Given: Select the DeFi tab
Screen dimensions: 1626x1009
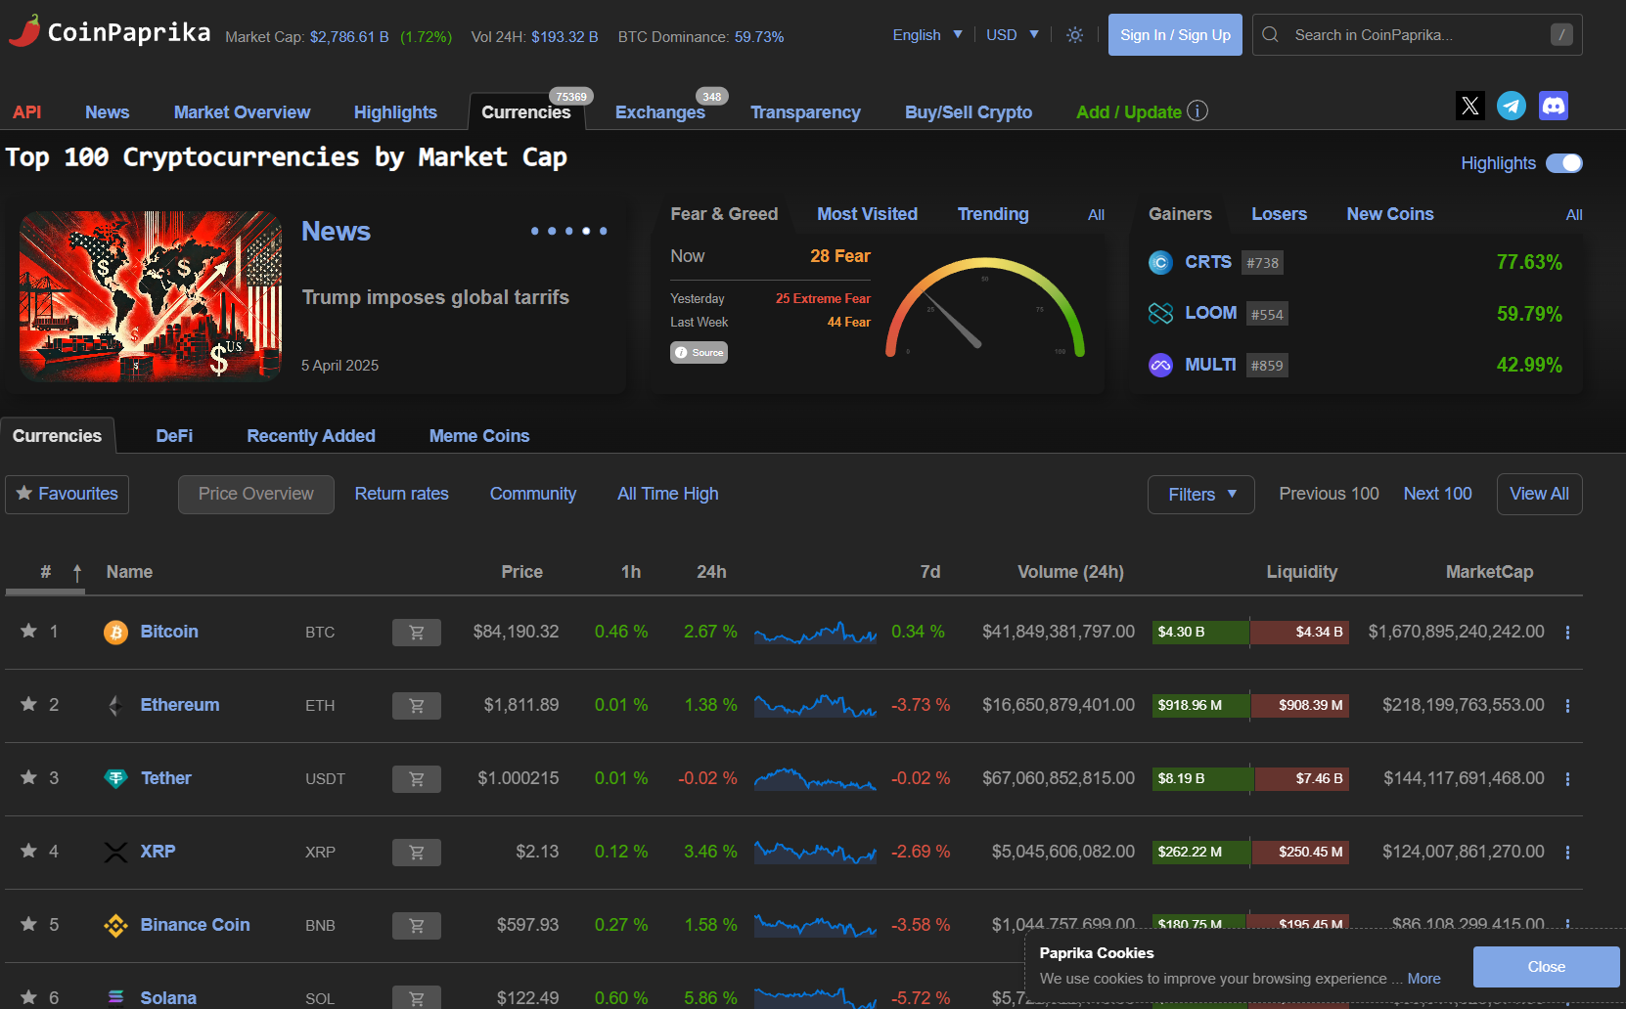Looking at the screenshot, I should 174,436.
